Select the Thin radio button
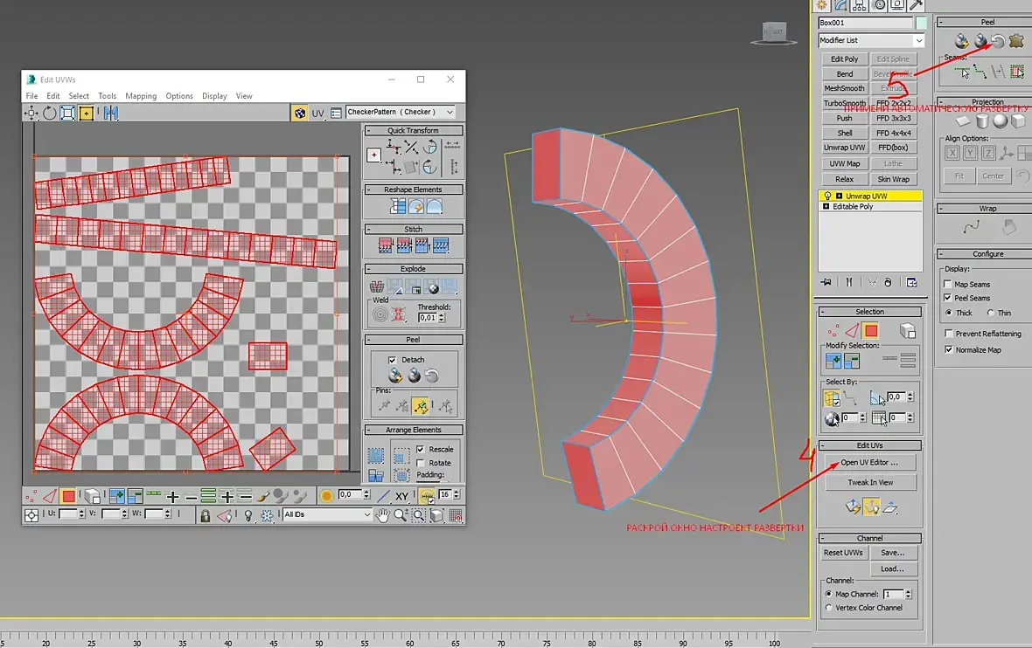 [990, 313]
